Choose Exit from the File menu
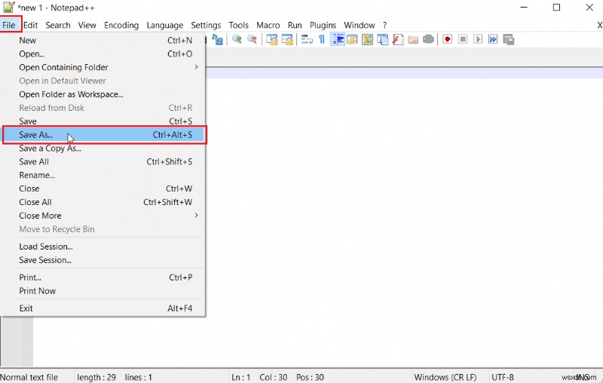This screenshot has height=383, width=603. pyautogui.click(x=103, y=308)
